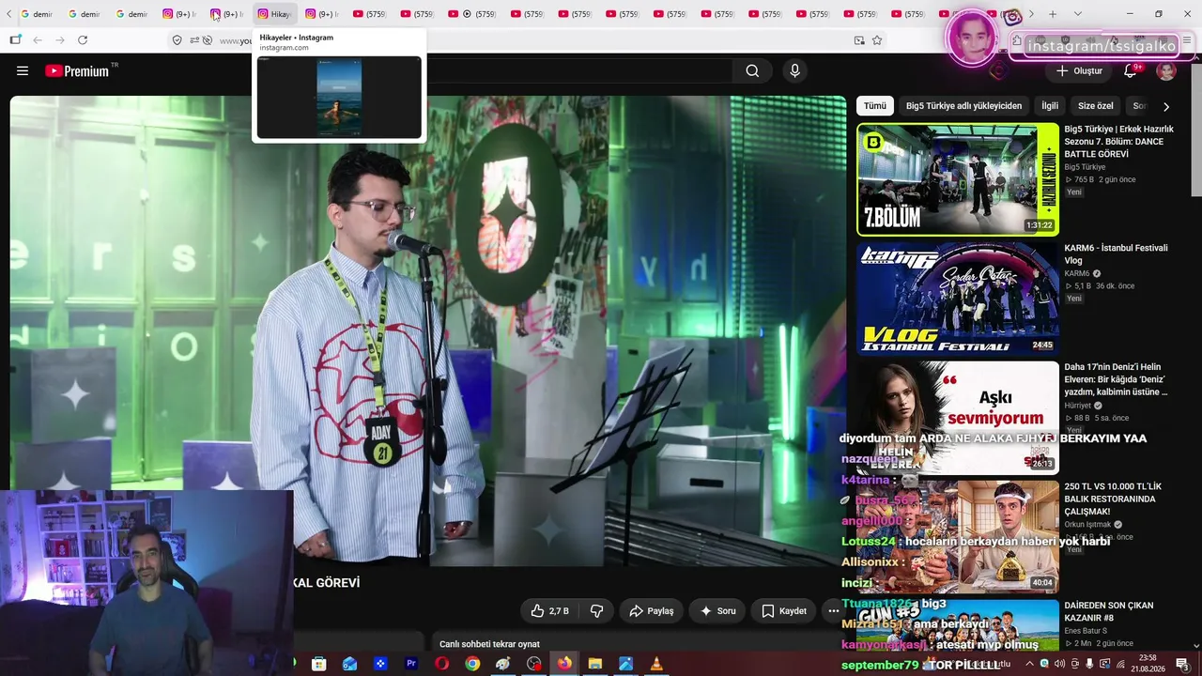
Task: Open more video actions three-dot menu
Action: pyautogui.click(x=833, y=610)
